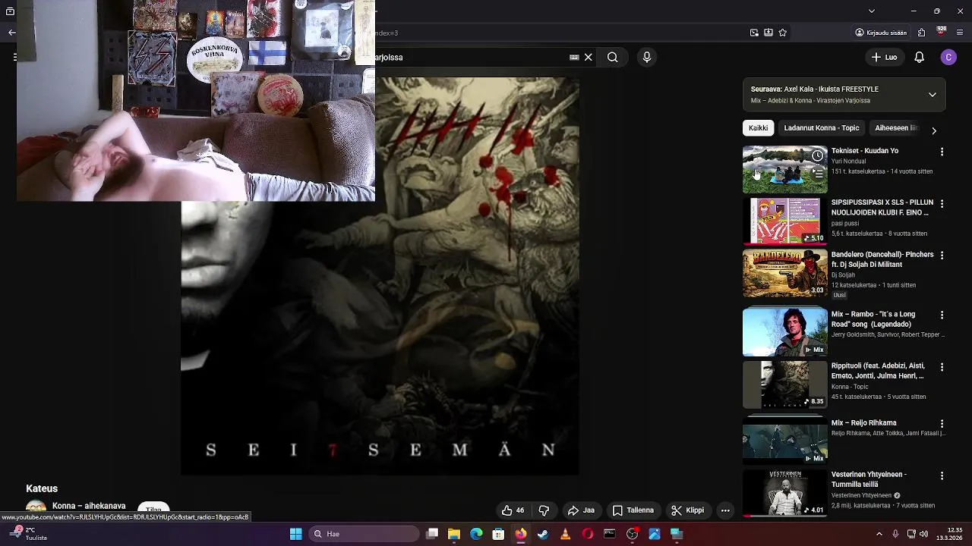Open Opera browser from the taskbar
Viewport: 972px width, 546px height.
[x=587, y=534]
